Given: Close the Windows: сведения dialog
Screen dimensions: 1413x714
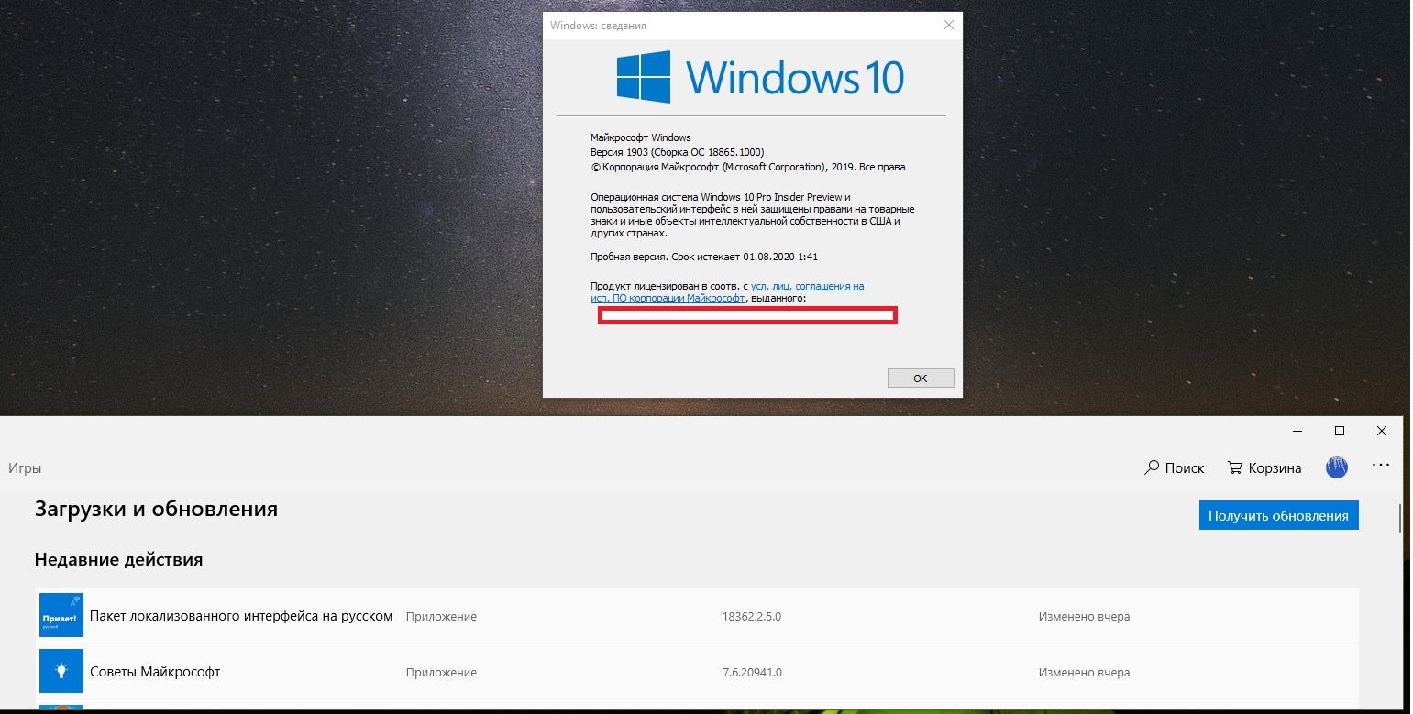Looking at the screenshot, I should [949, 26].
